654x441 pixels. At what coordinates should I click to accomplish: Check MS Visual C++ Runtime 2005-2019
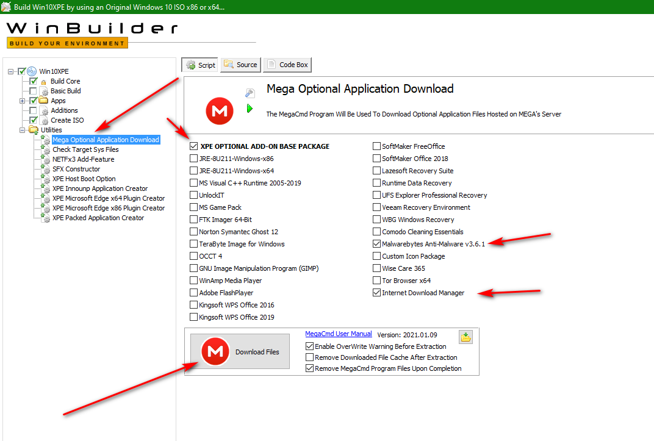[193, 183]
